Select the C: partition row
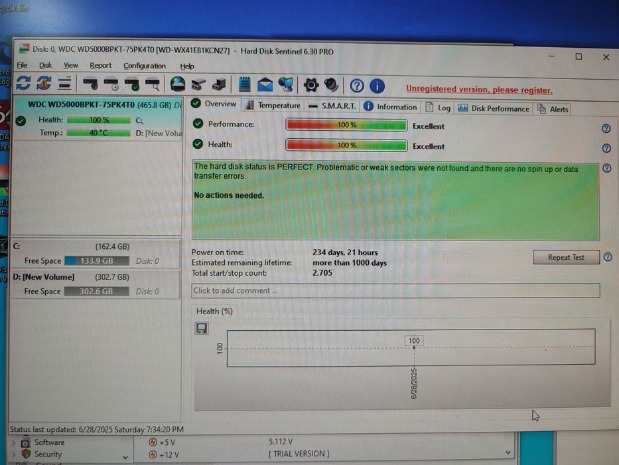 (96, 254)
